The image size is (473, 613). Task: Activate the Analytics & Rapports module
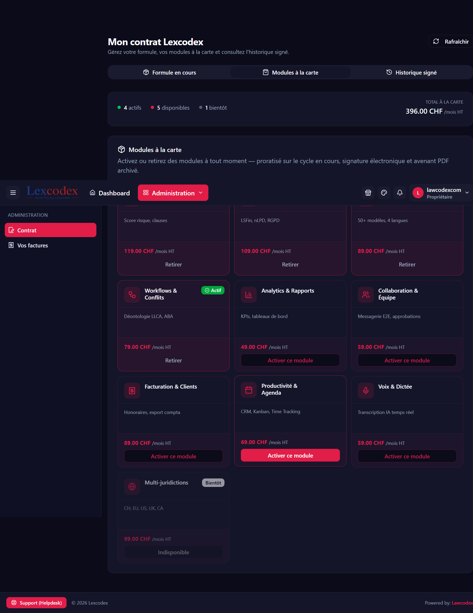tap(290, 360)
